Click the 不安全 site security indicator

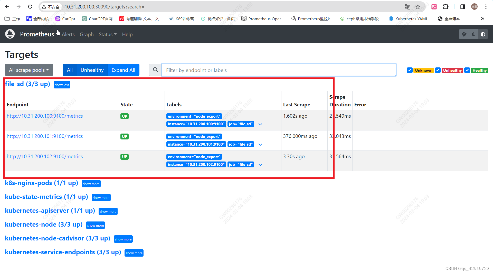pyautogui.click(x=51, y=7)
